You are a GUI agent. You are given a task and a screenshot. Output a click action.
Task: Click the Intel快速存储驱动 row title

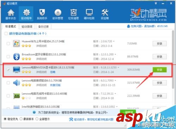(41, 107)
